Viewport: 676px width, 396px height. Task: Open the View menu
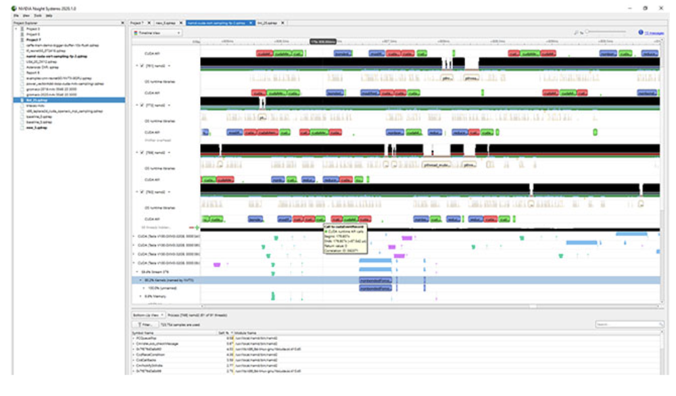coord(26,16)
